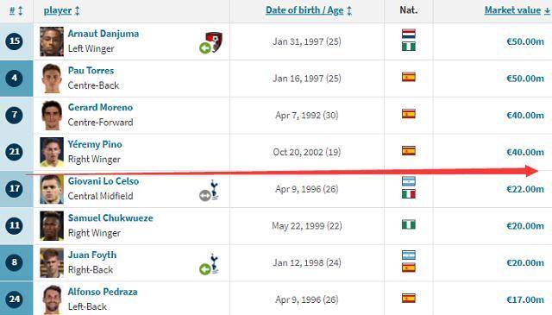
Task: Click shirt number 24 badge for Alfonso Pedraza
Action: pyautogui.click(x=15, y=299)
